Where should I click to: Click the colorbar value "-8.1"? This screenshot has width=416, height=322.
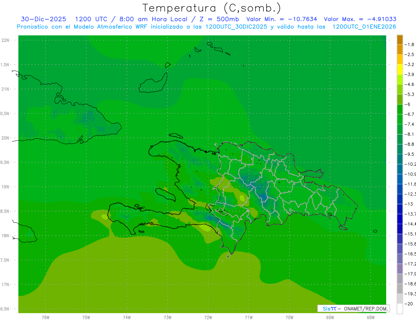click(410, 134)
